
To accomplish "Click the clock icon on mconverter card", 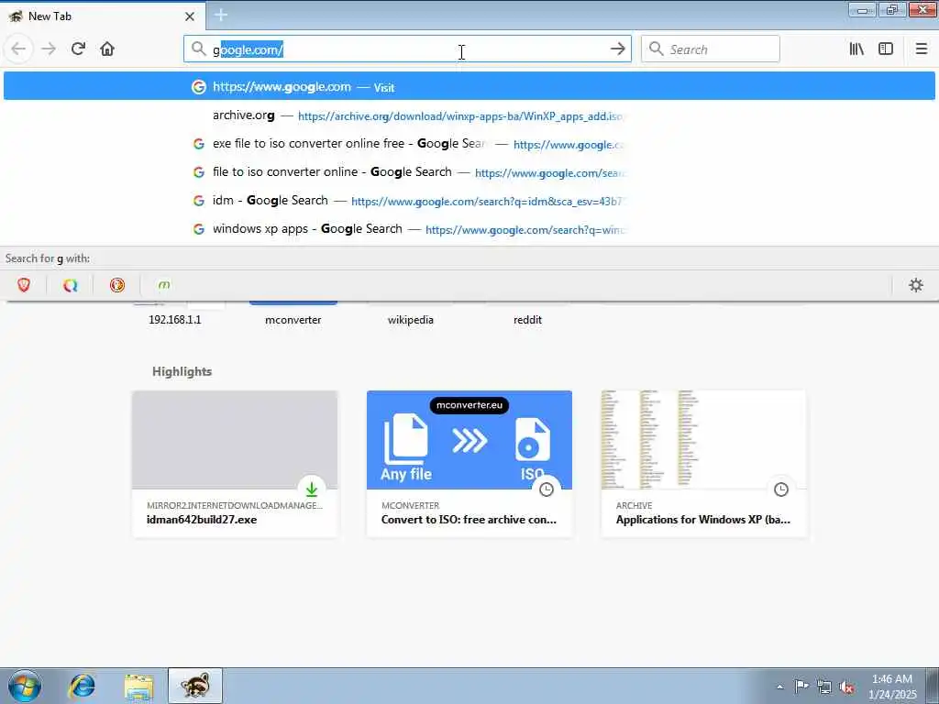I will tap(547, 489).
